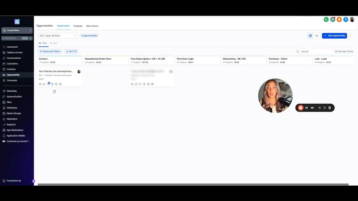Open the Pipelines tab
The width and height of the screenshot is (358, 201).
78,26
